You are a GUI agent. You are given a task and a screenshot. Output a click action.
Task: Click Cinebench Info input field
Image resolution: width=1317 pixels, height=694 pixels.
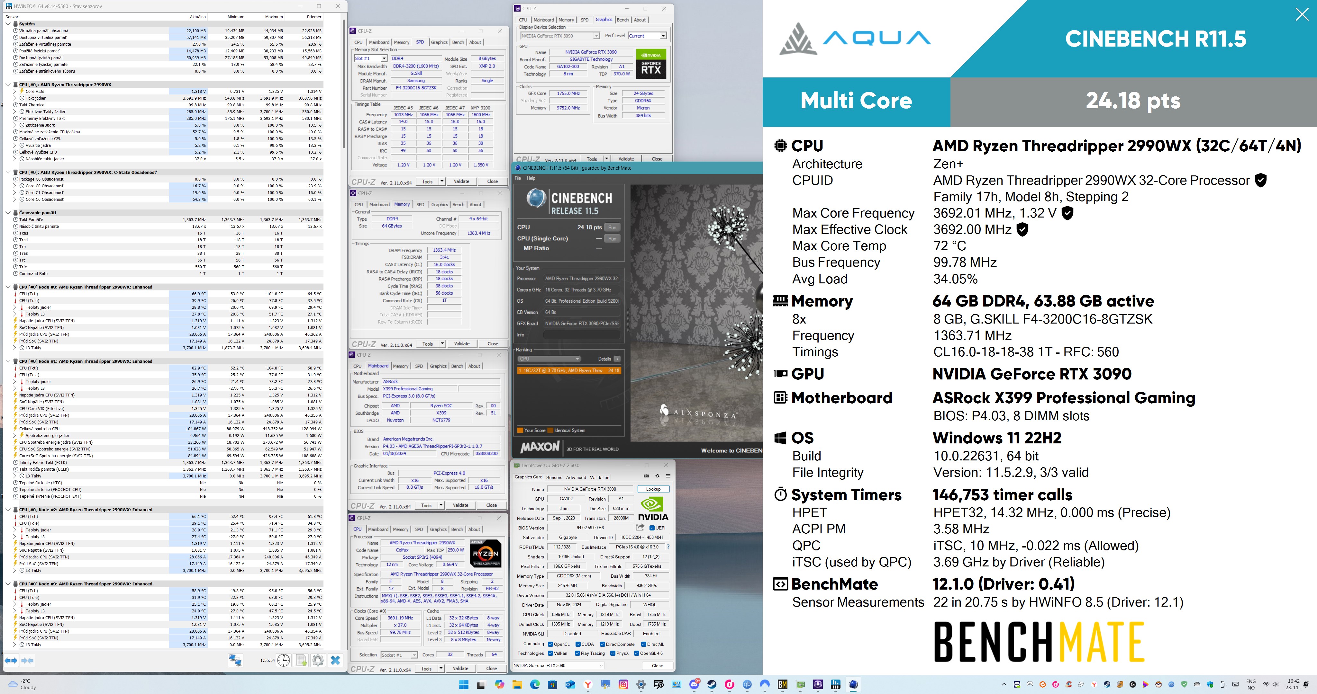point(582,335)
